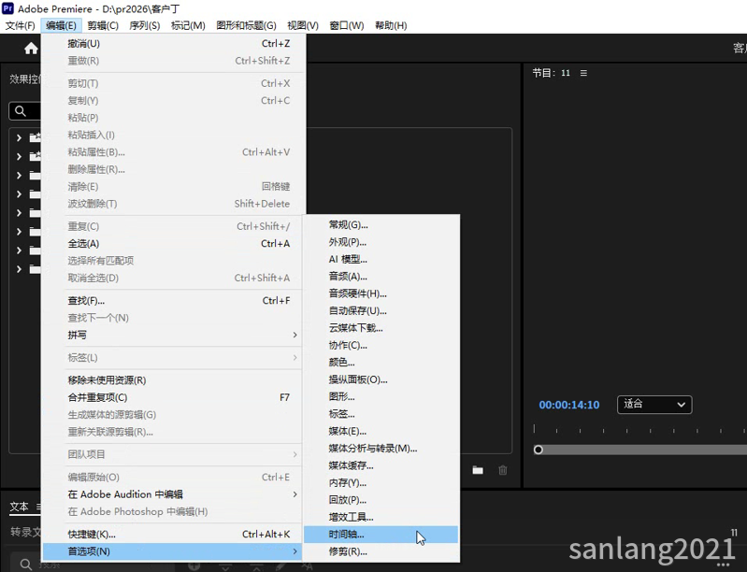The width and height of the screenshot is (747, 572).
Task: Choose 撤消(U) in the edit menu
Action: (173, 43)
